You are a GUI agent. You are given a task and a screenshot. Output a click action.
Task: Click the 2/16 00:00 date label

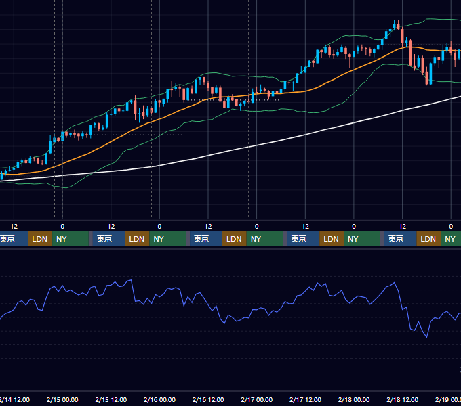159,399
